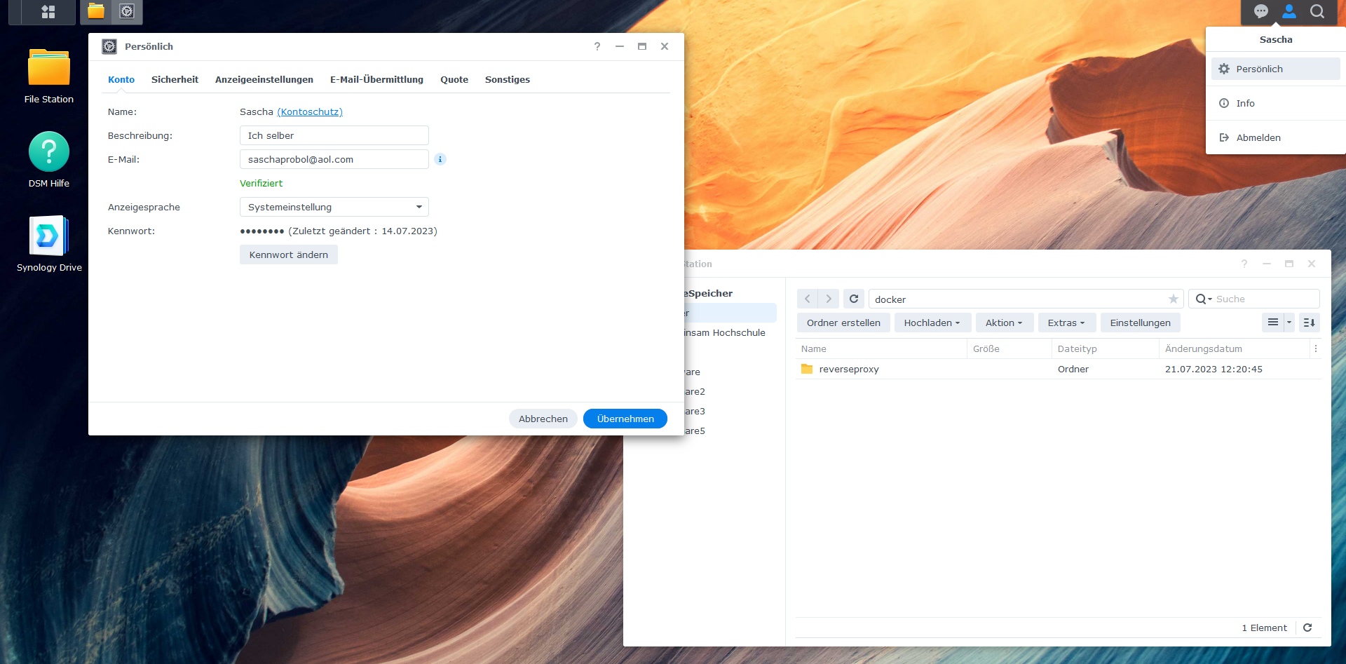The image size is (1346, 664).
Task: Click the sort order icon
Action: [1309, 323]
